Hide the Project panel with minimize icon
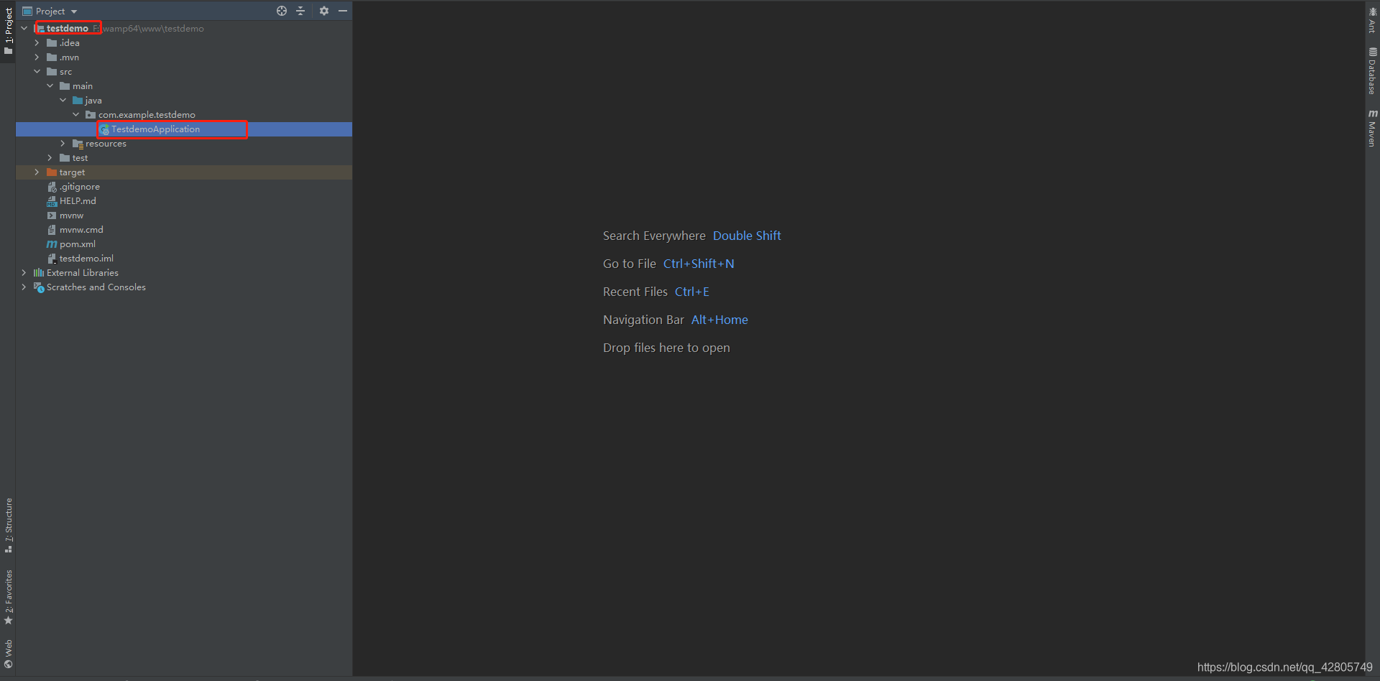The image size is (1380, 681). click(x=343, y=11)
